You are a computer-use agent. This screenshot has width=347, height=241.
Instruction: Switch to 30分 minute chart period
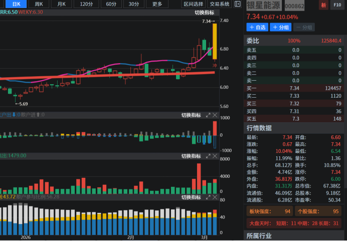[134, 4]
